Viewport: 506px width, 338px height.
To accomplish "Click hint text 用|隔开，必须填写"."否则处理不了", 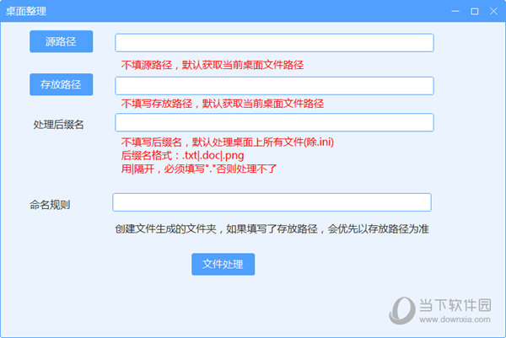I will [x=199, y=169].
